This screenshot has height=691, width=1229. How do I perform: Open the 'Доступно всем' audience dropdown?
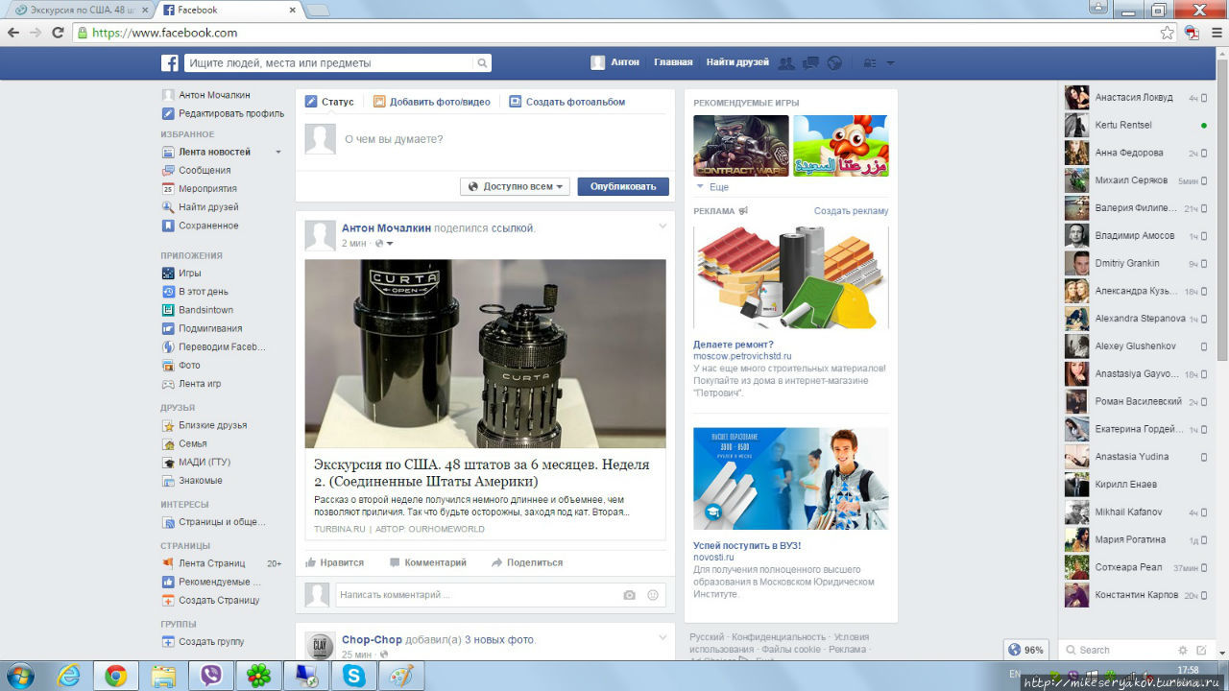(515, 186)
